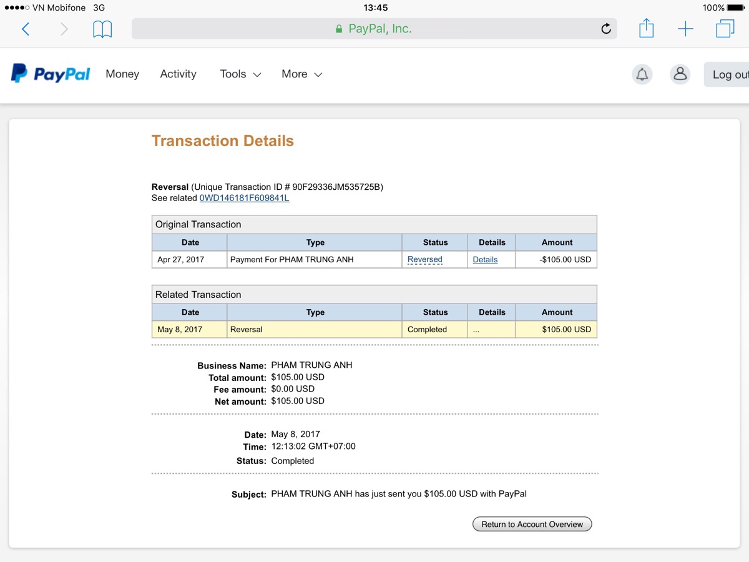Click the Subject line text
This screenshot has width=749, height=562.
coord(399,494)
